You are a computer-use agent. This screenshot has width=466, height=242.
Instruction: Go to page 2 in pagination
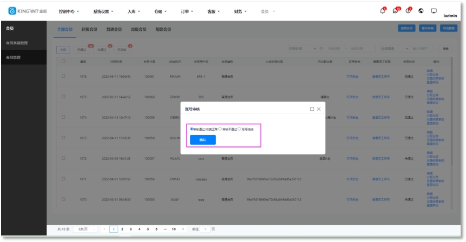[122, 230]
